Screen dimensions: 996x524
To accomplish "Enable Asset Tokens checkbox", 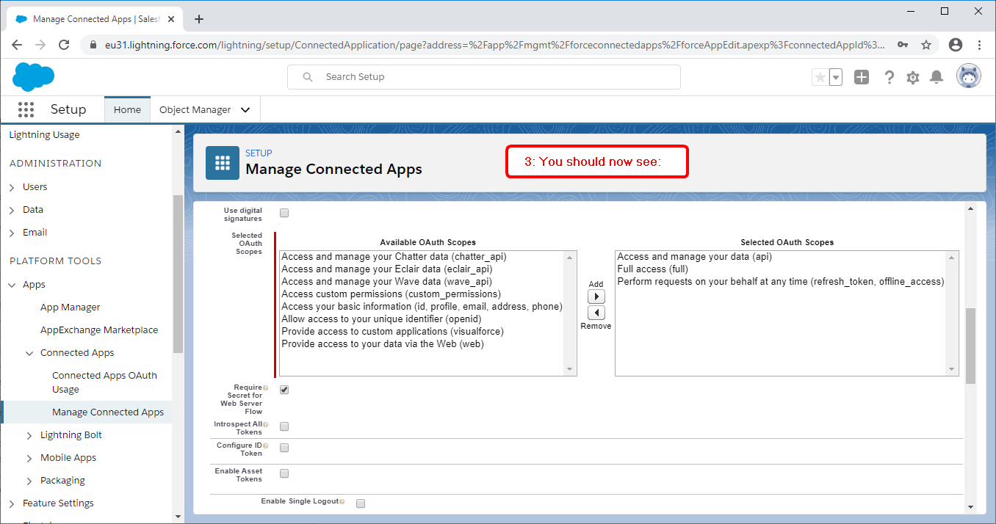I will click(x=284, y=473).
